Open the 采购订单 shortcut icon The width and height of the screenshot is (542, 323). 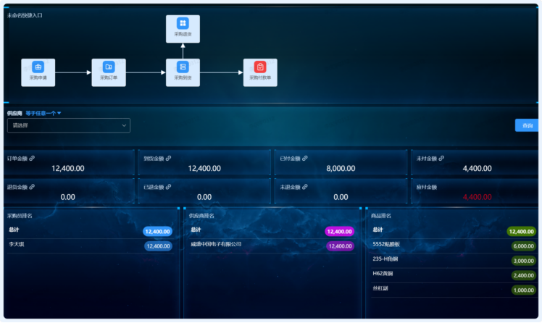[x=109, y=67]
